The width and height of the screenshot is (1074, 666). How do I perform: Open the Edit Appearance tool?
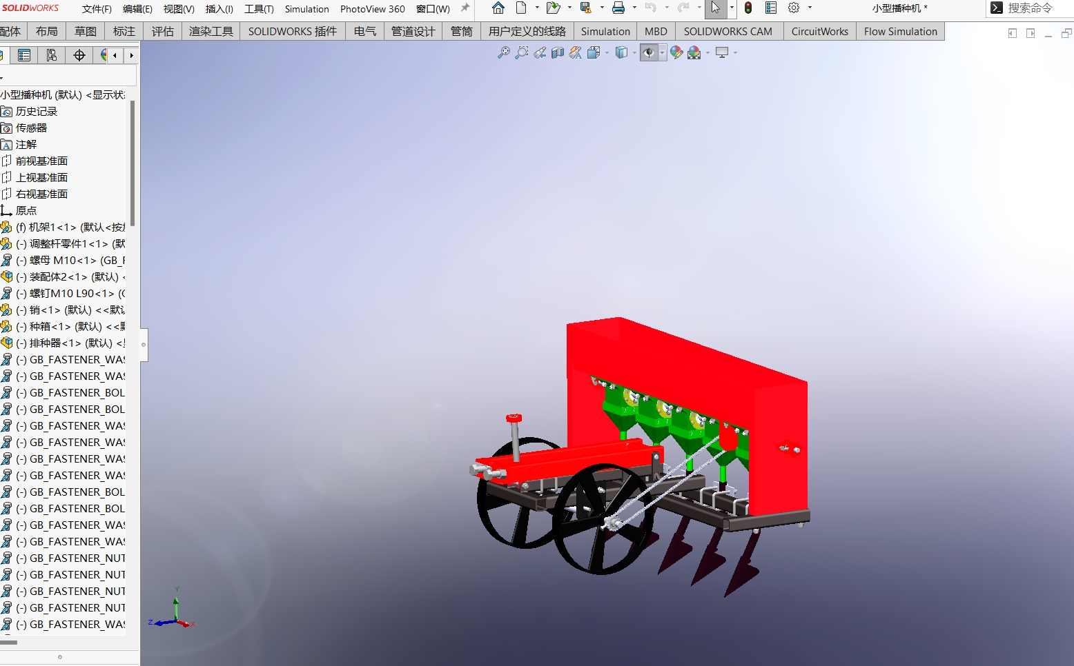676,52
